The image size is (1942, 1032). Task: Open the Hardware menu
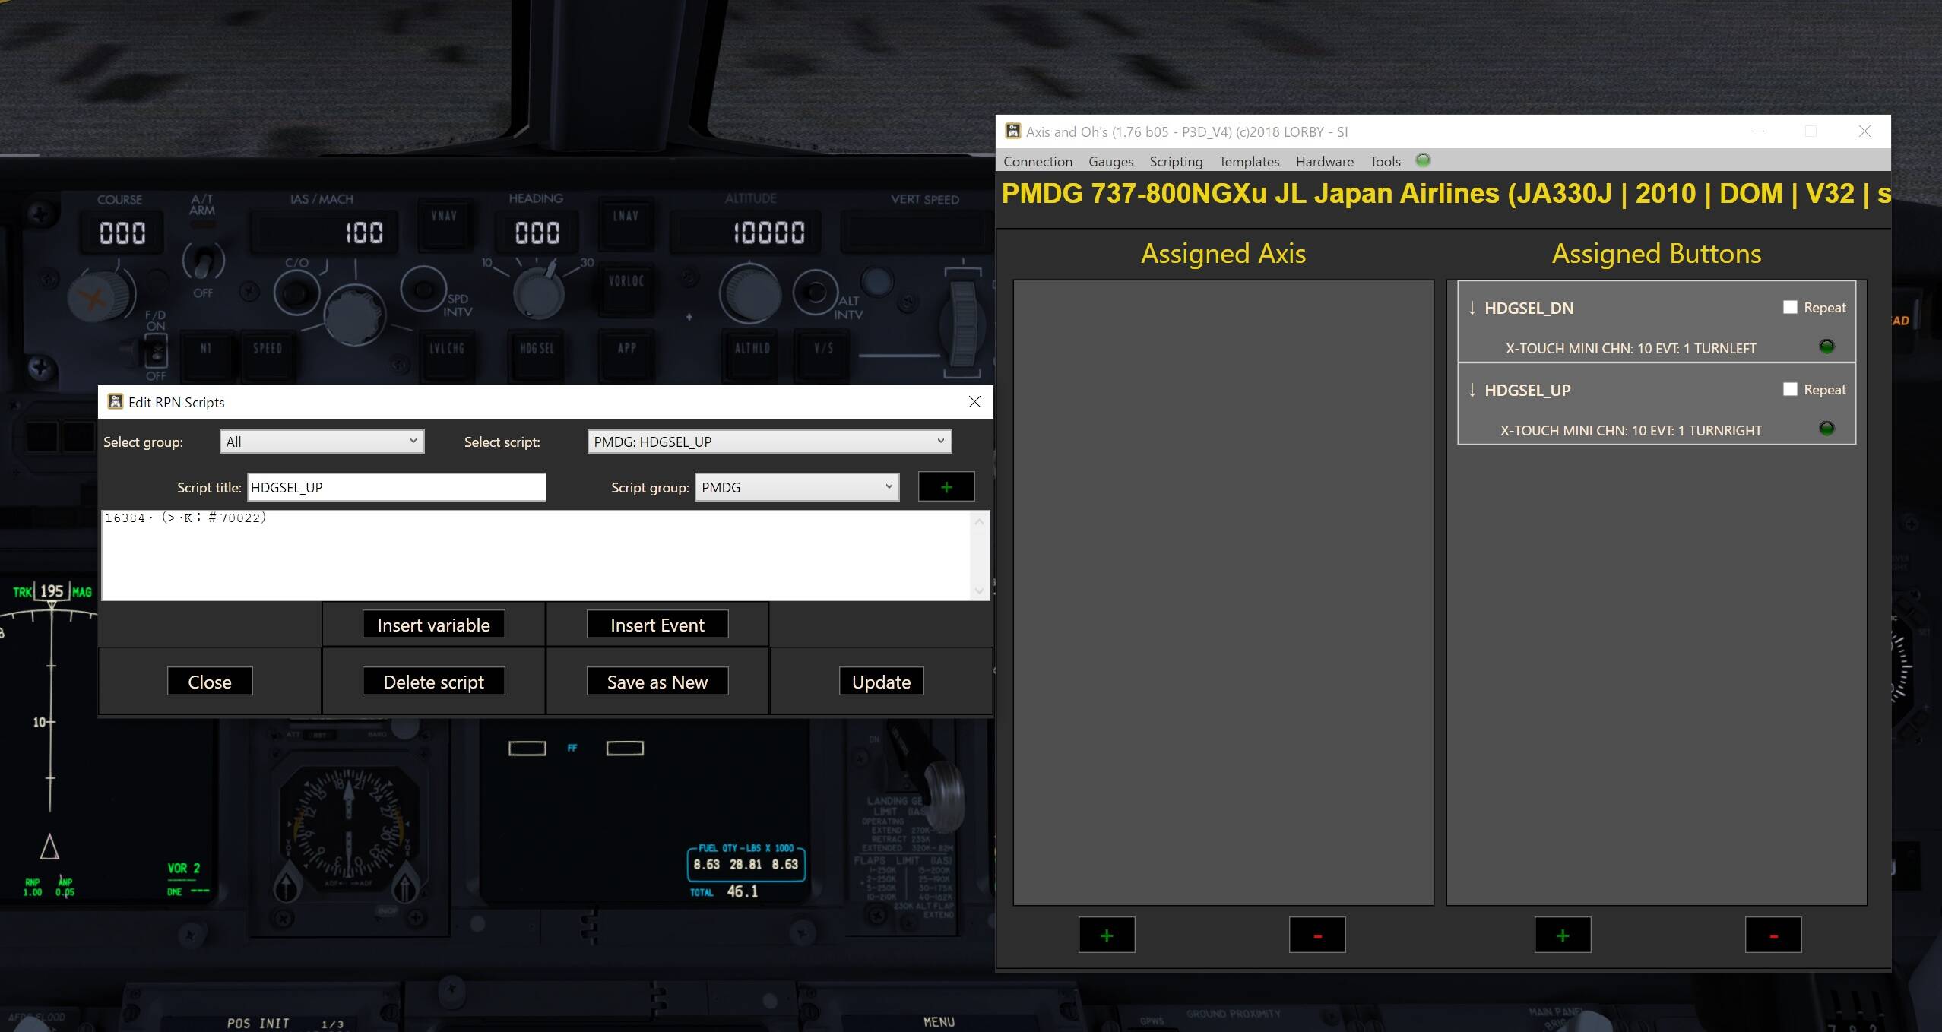tap(1324, 161)
